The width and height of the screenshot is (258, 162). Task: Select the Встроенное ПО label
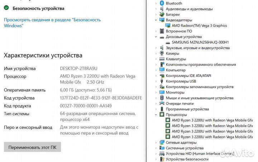[x=179, y=31]
